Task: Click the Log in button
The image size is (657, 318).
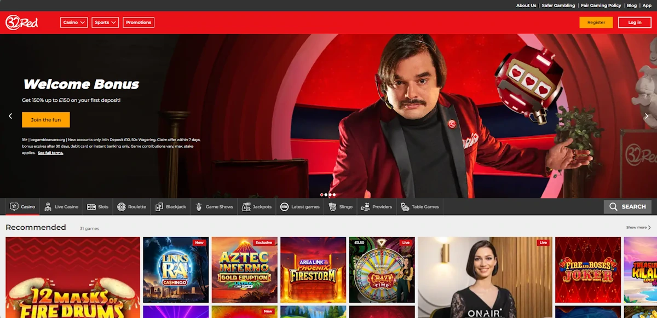Action: [x=635, y=22]
